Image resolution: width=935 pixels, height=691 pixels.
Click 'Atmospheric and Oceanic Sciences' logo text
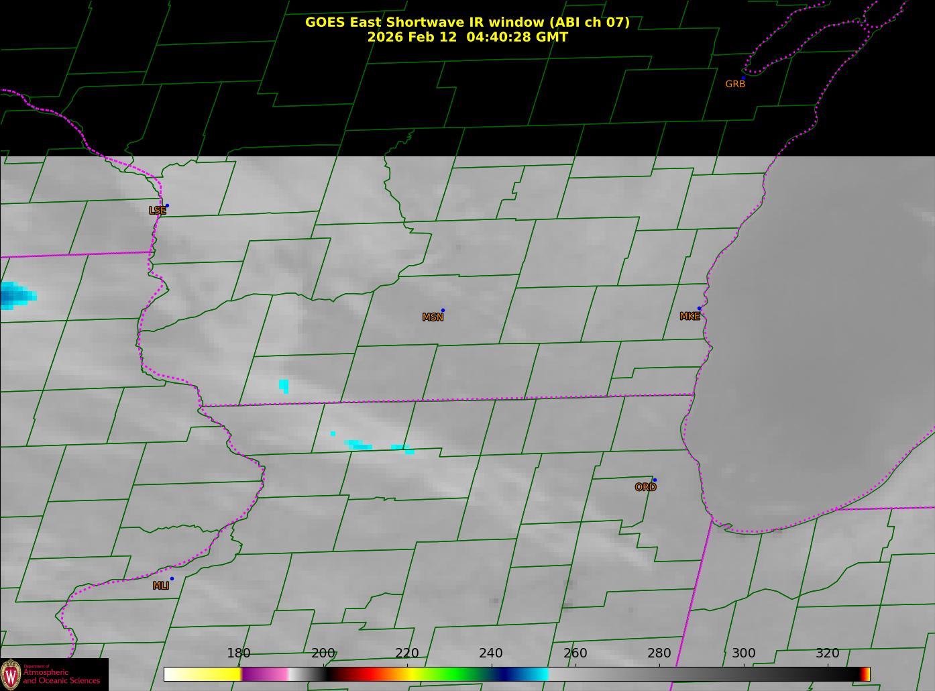coord(62,676)
